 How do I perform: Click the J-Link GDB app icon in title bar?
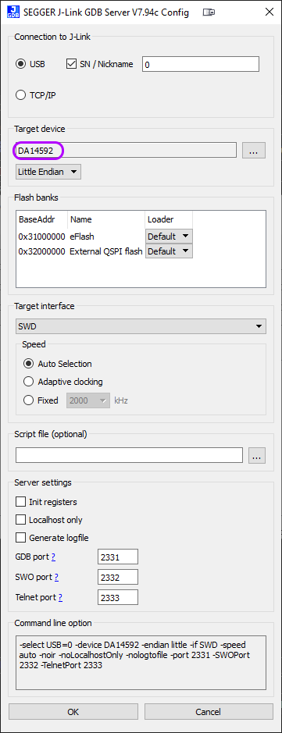tap(13, 12)
